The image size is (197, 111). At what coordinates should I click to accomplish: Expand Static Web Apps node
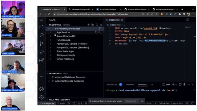pos(50,51)
